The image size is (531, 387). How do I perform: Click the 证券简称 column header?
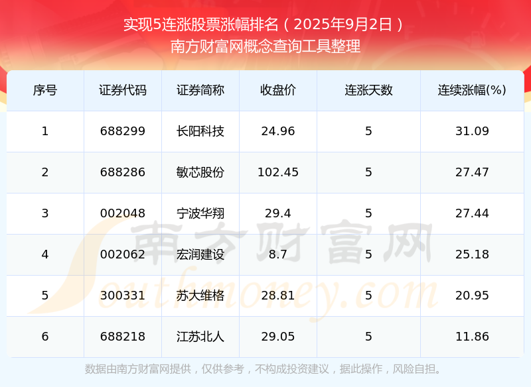(200, 90)
